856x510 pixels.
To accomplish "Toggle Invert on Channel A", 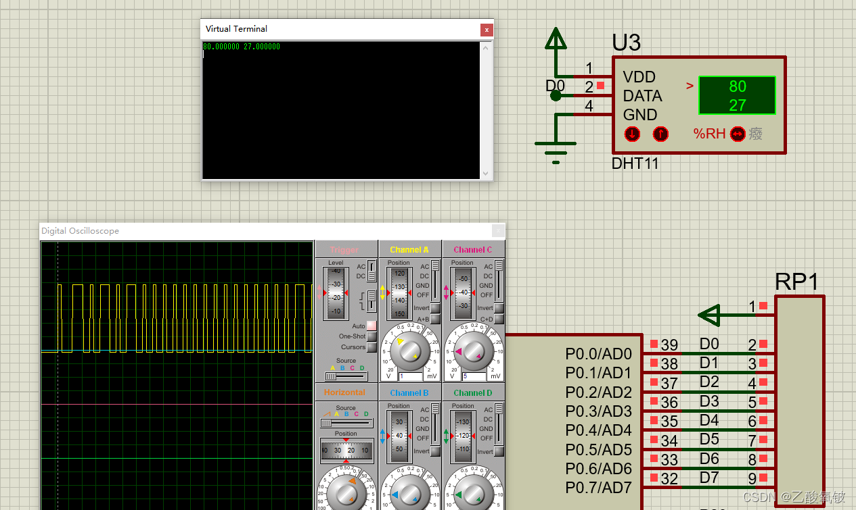I will click(435, 308).
